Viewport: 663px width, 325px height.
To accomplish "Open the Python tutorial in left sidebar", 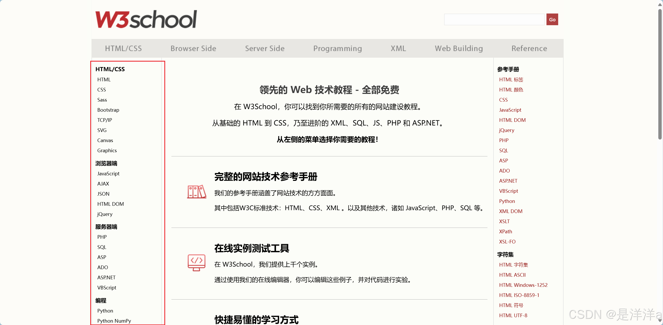I will [105, 311].
